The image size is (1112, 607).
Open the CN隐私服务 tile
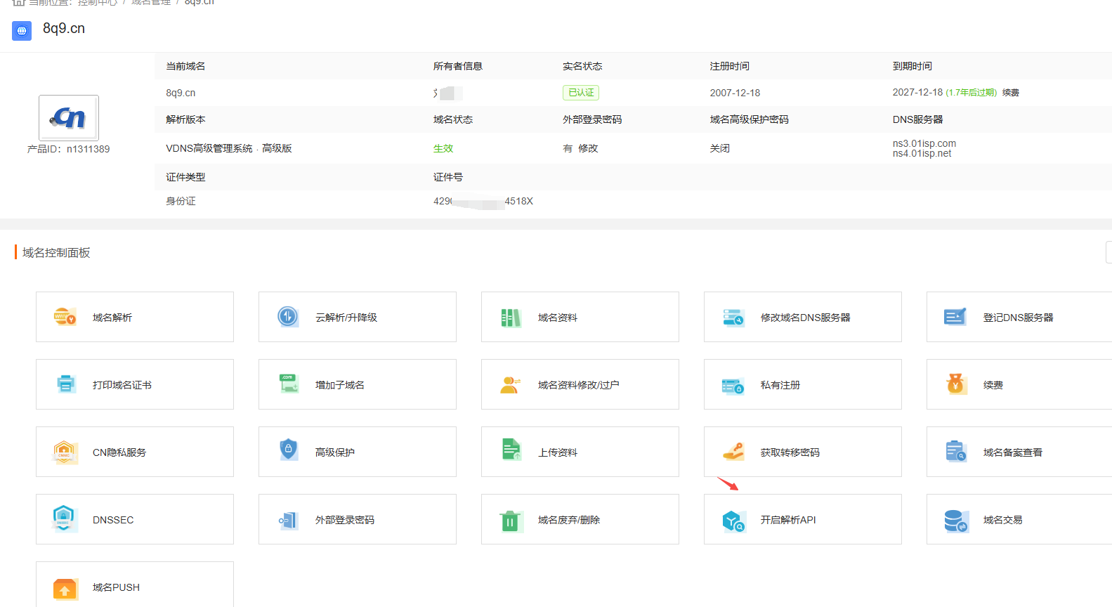[134, 452]
